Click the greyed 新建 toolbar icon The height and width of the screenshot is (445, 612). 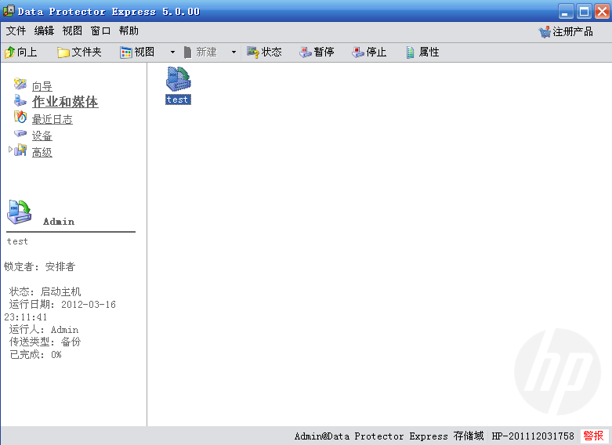(x=188, y=52)
